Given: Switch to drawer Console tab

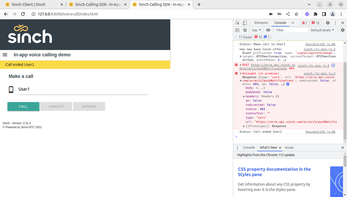Looking at the screenshot, I should pyautogui.click(x=249, y=148).
